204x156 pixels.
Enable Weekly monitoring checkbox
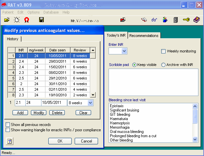click(x=163, y=51)
